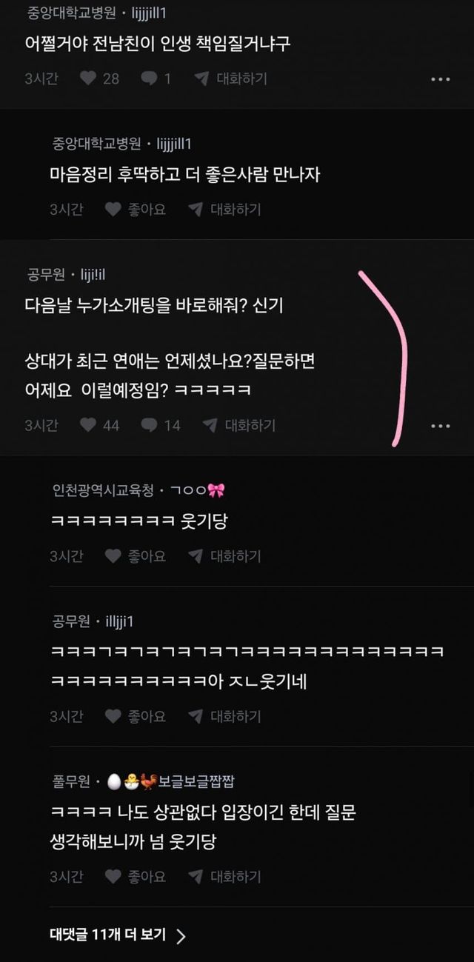
Task: Like the 전남친이 인생 책임질거냐구 comment with 28 hearts
Action: pos(99,79)
